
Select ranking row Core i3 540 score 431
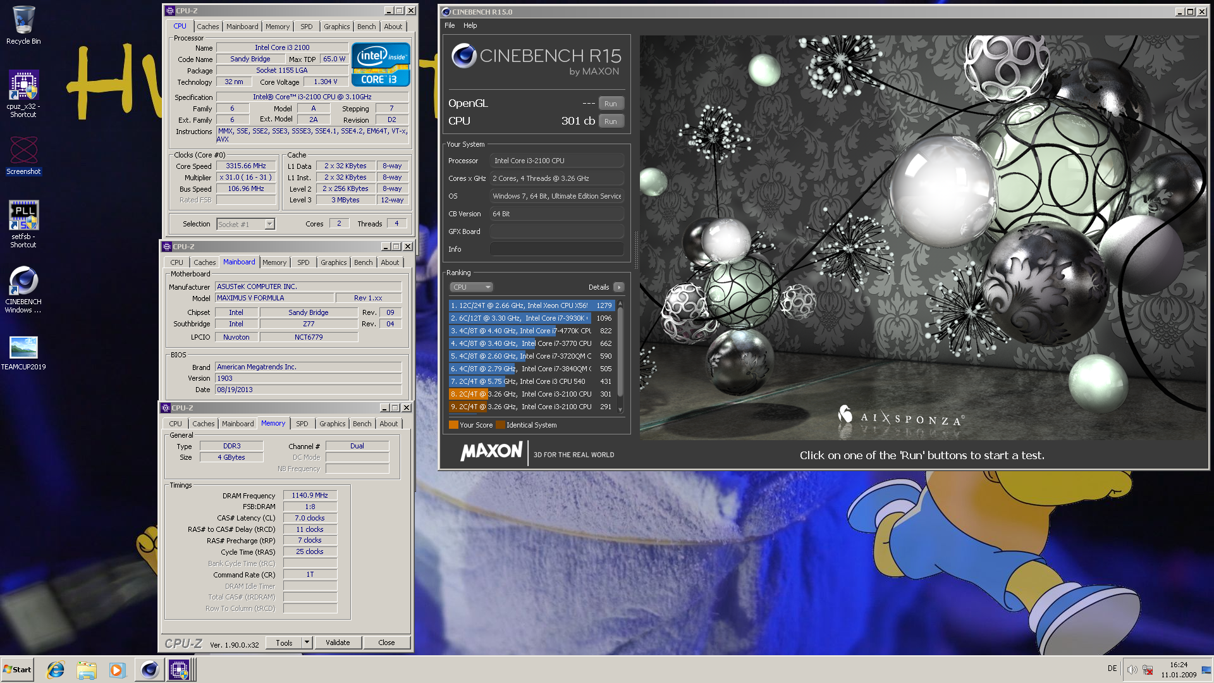532,381
